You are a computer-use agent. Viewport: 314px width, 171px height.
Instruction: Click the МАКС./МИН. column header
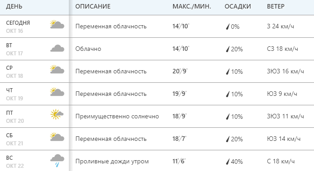click(x=192, y=7)
